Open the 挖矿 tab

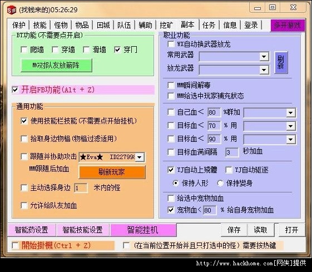tap(166, 25)
